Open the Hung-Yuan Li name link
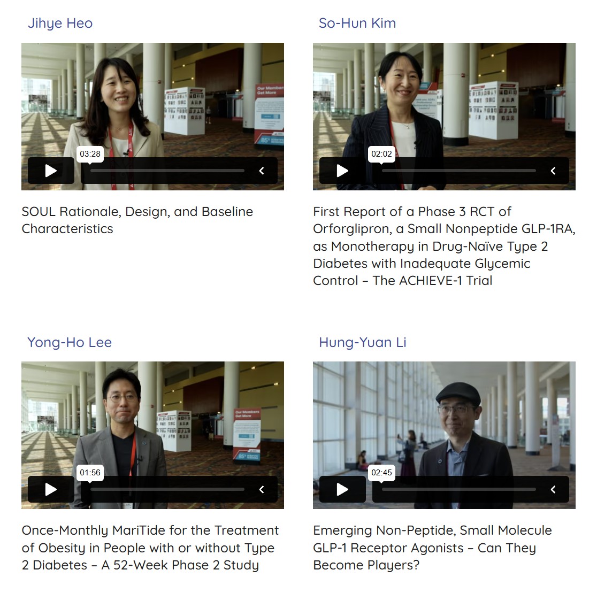 click(x=363, y=342)
